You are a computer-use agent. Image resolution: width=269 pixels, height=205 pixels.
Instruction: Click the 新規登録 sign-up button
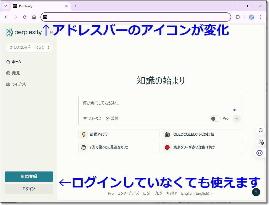click(29, 176)
